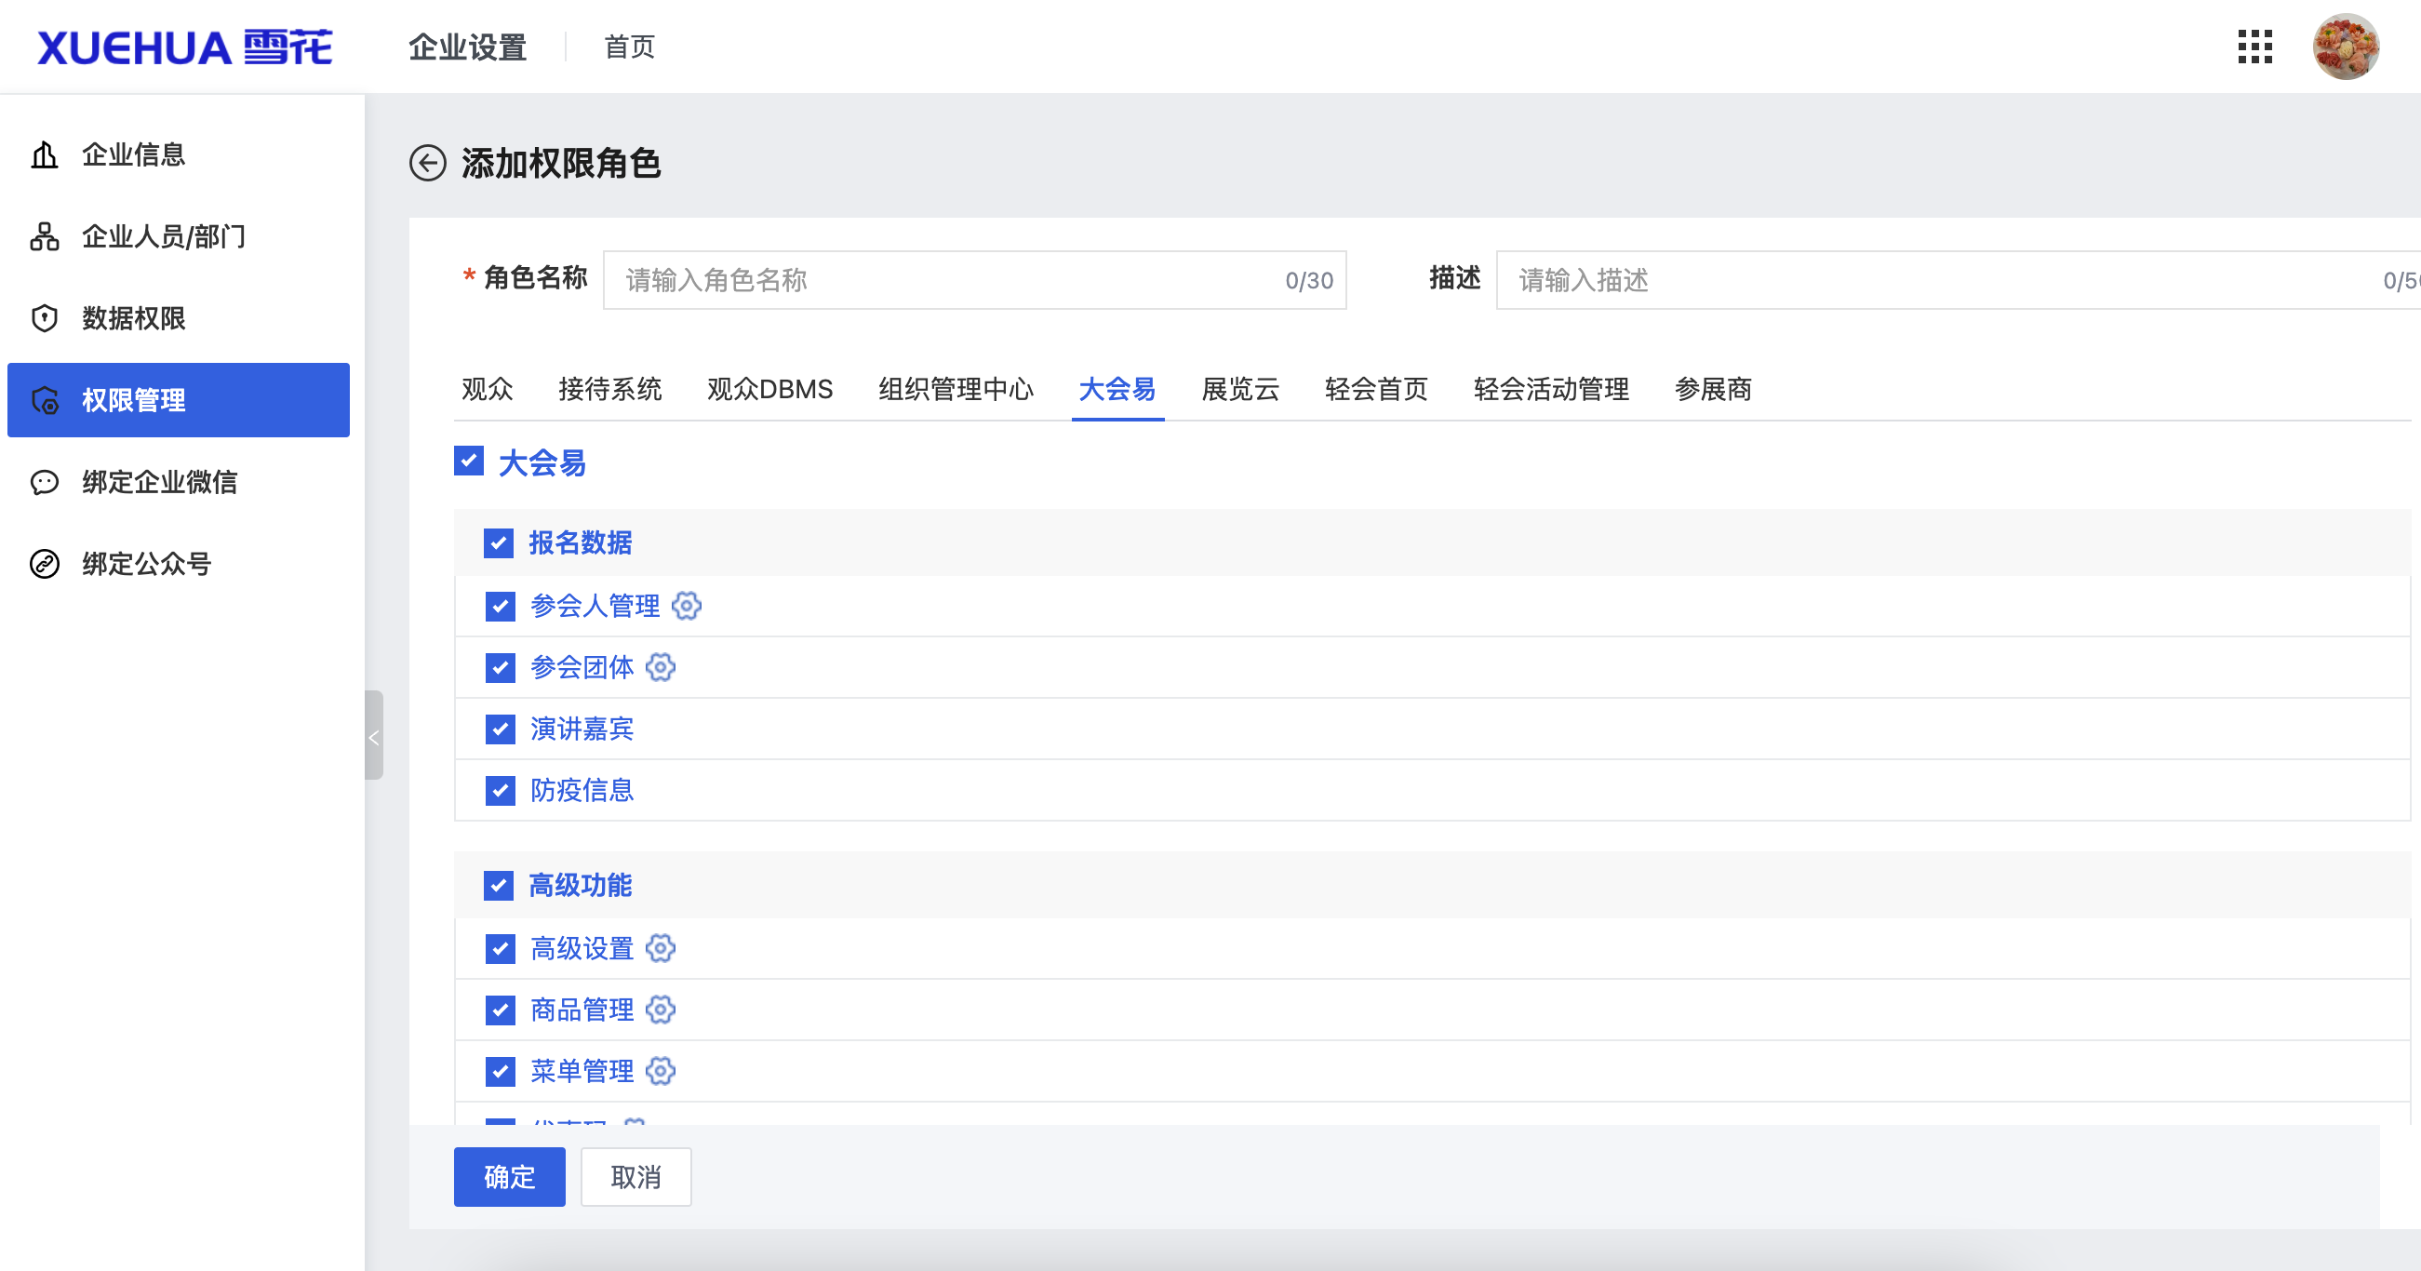Toggle the 高级功能 checkbox
This screenshot has height=1271, width=2421.
(x=499, y=885)
